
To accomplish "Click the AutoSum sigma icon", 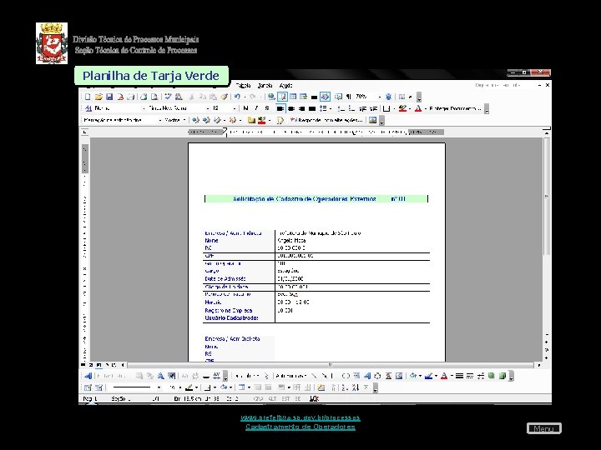I will tap(366, 387).
